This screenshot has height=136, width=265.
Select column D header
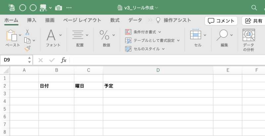[158, 70]
